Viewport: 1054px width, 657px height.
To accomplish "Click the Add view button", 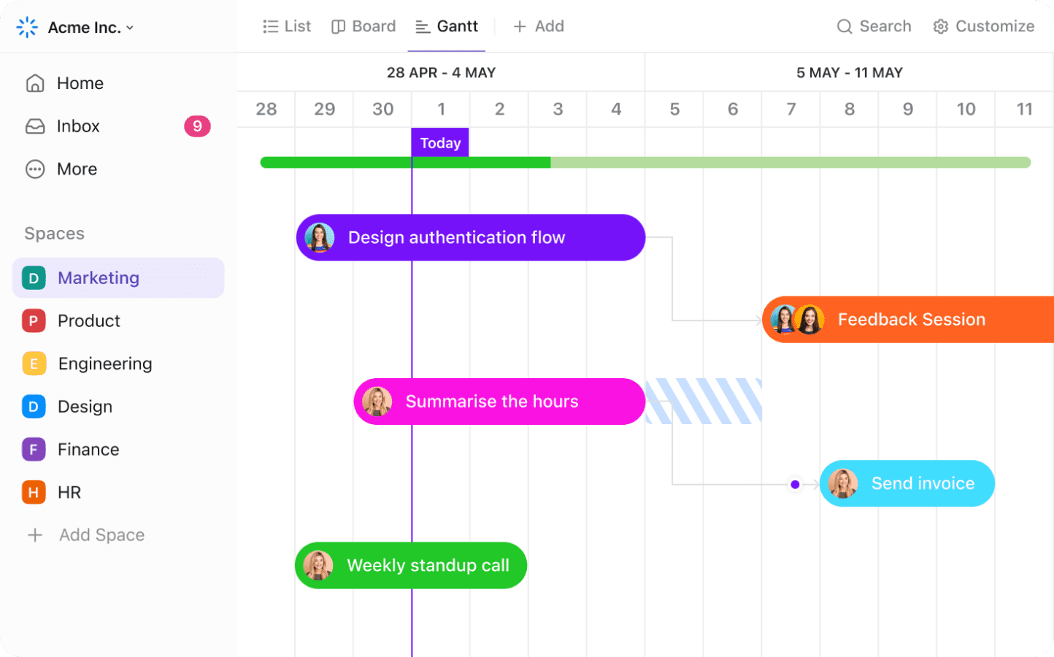I will point(539,26).
